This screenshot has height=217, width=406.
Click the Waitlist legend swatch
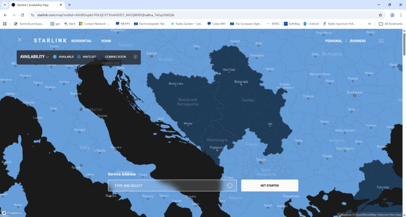point(79,57)
